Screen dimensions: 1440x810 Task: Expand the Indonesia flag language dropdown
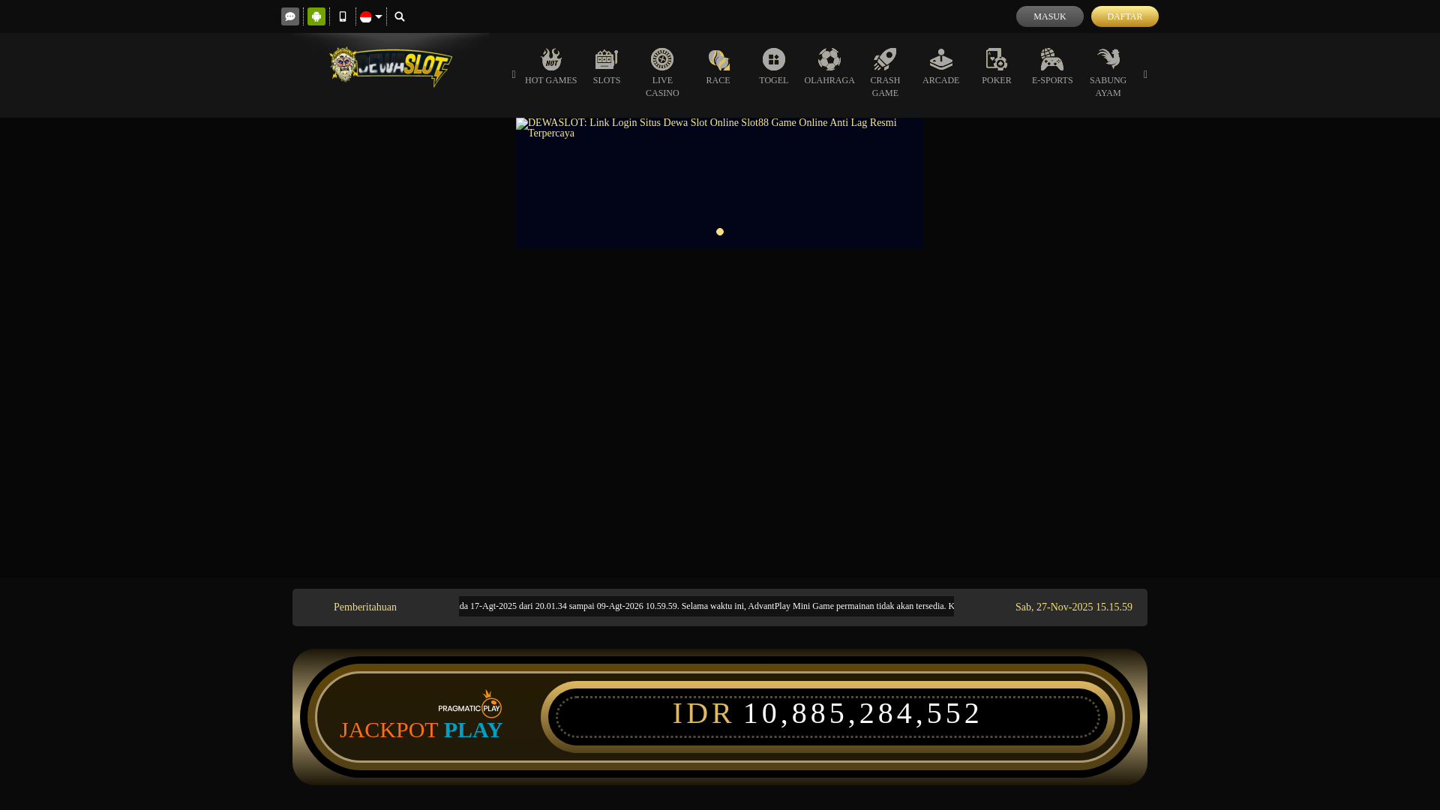[370, 16]
